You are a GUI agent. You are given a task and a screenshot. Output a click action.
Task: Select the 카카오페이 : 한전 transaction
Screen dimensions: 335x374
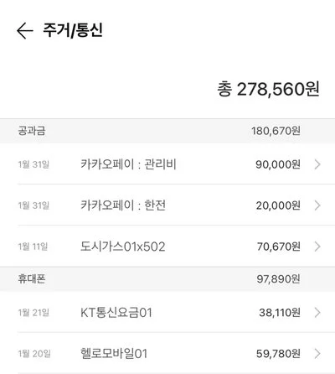[167, 205]
